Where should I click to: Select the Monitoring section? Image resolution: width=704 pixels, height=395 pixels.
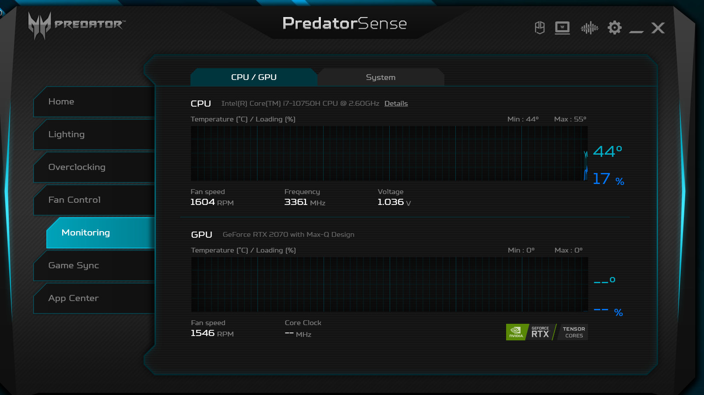coord(101,232)
